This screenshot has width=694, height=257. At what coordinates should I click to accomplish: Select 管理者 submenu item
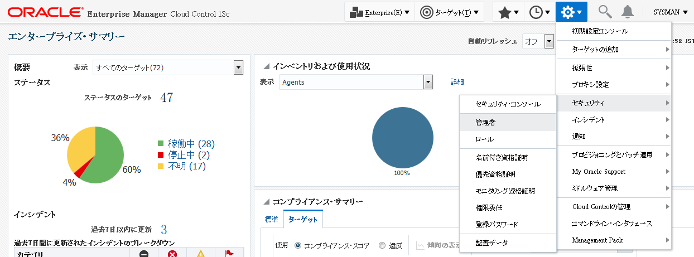pyautogui.click(x=508, y=122)
